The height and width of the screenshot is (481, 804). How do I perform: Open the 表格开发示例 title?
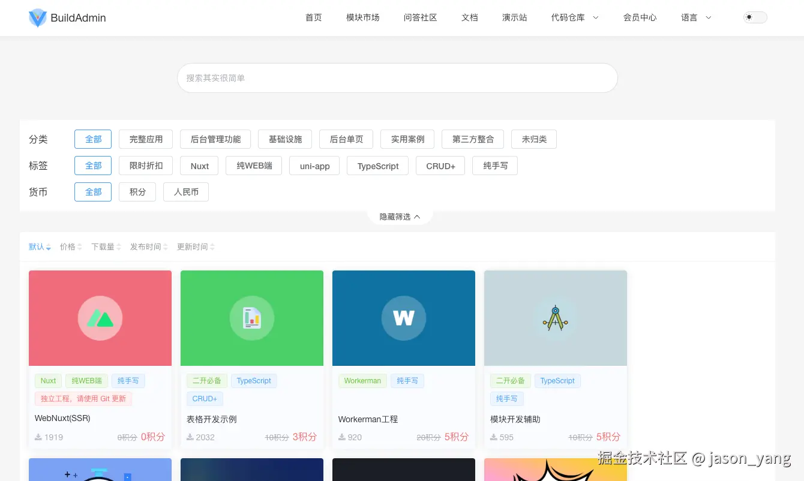(x=212, y=419)
